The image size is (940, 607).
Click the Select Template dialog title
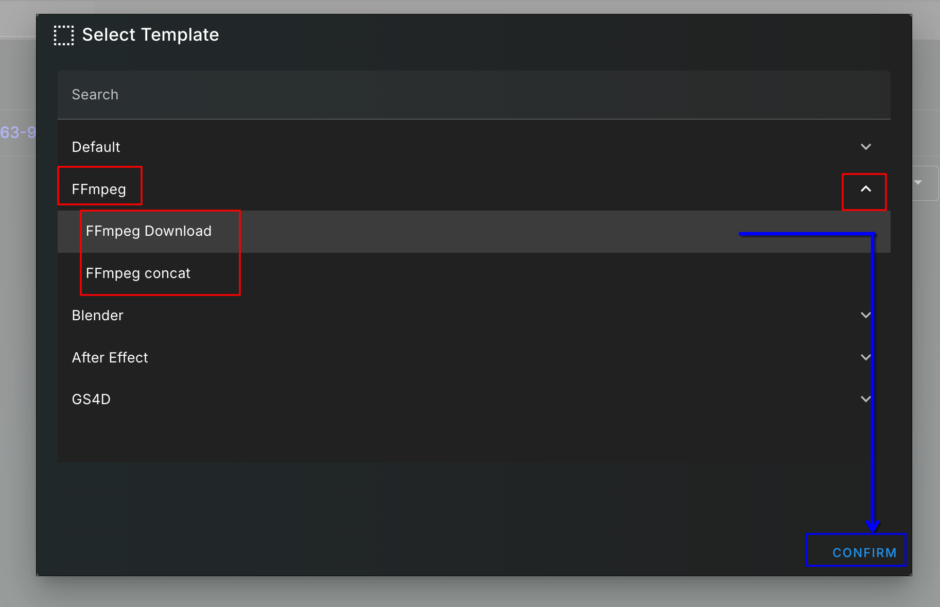(150, 35)
